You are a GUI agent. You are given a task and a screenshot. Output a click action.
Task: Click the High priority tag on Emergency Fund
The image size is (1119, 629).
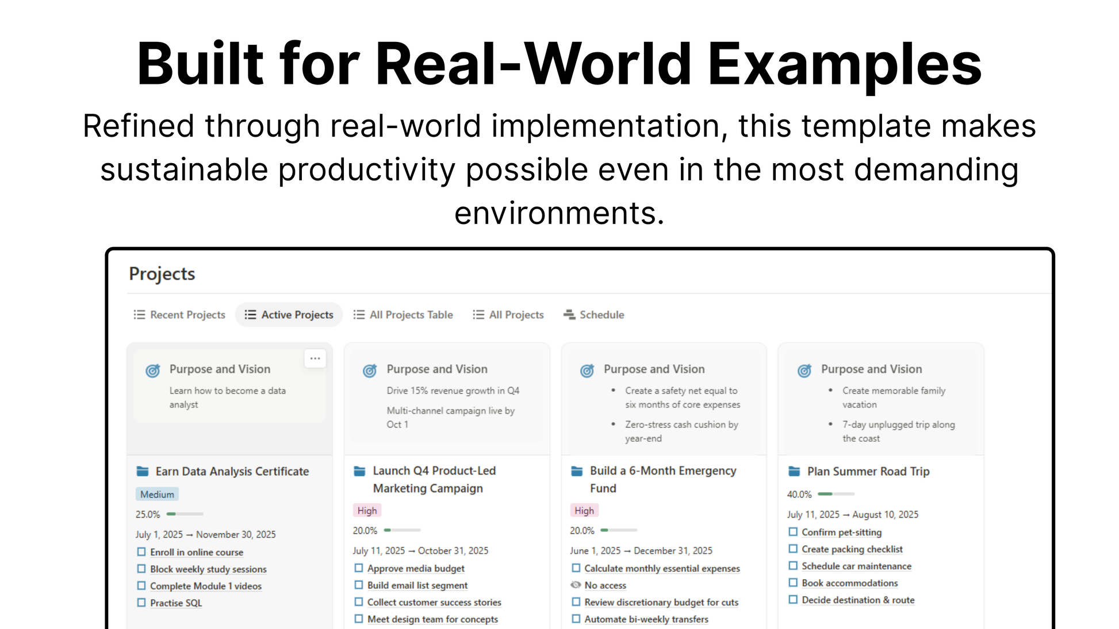[584, 511]
